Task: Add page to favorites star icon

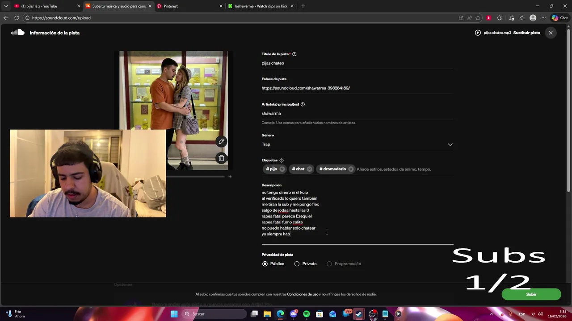Action: tap(478, 18)
